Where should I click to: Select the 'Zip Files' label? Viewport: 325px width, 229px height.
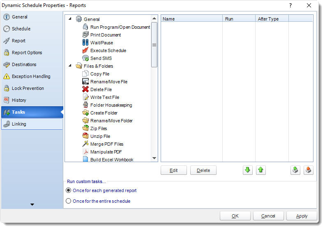99,128
